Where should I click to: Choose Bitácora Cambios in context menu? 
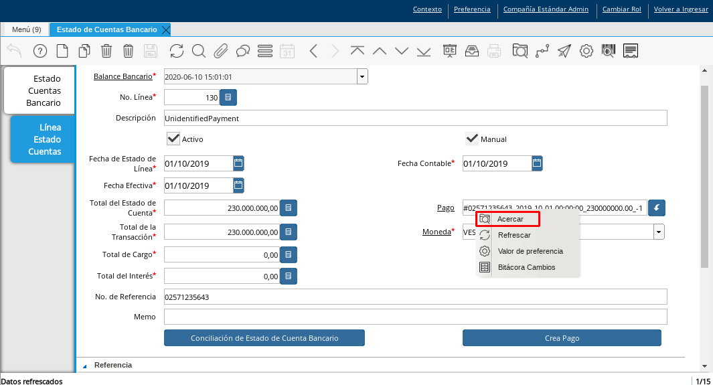526,267
